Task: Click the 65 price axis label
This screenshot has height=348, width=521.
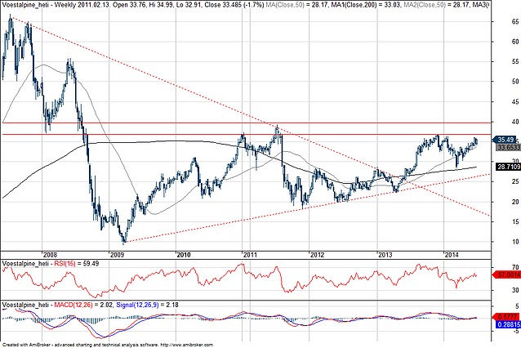Action: 515,21
